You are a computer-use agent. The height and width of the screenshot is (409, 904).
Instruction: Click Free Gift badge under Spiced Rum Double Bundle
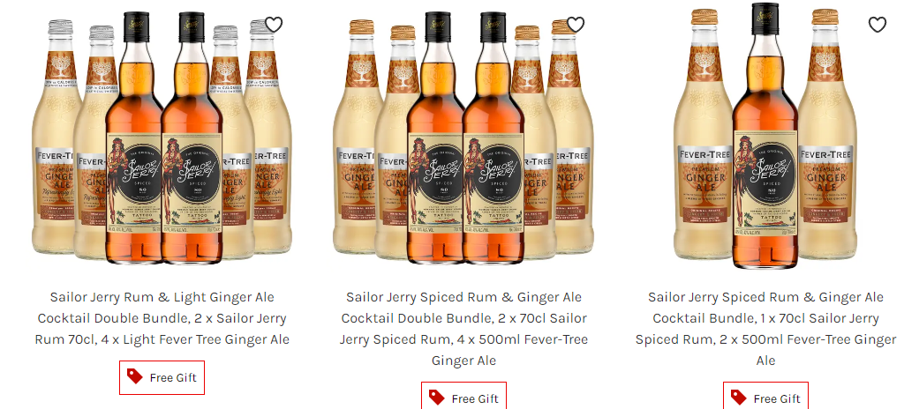point(463,396)
